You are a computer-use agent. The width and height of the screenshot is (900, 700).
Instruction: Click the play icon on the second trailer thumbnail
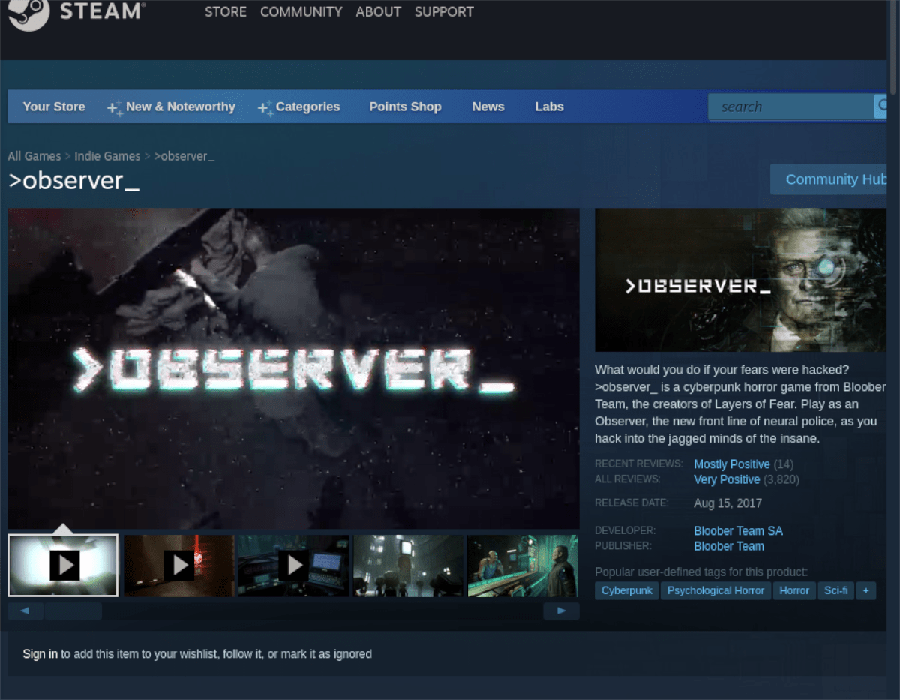click(178, 565)
